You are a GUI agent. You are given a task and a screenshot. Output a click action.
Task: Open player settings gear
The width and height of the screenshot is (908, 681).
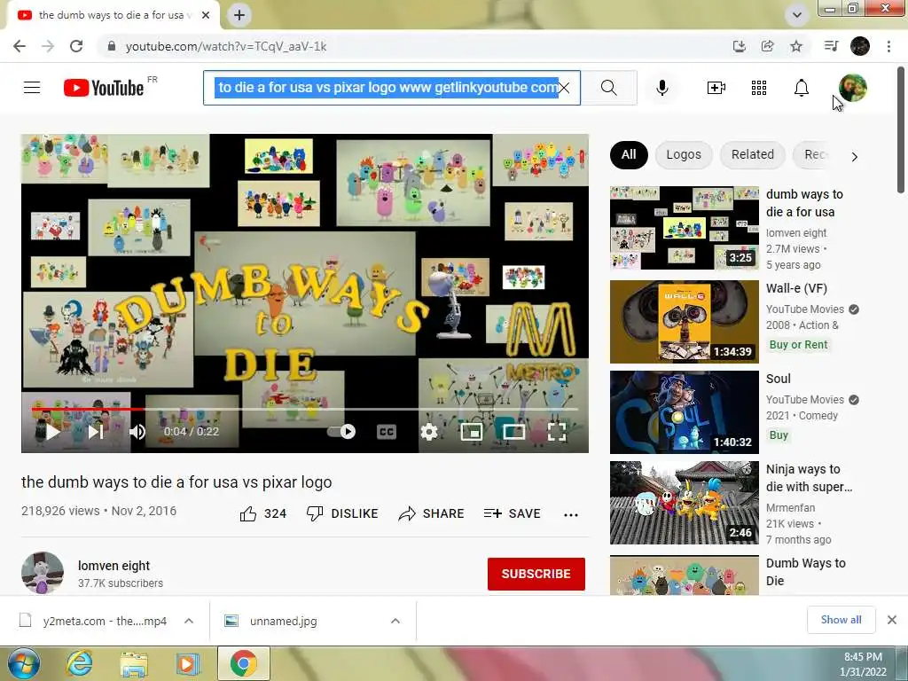point(429,432)
